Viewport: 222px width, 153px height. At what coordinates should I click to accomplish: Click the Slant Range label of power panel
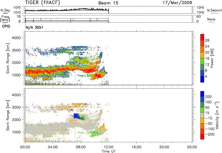[8, 58]
